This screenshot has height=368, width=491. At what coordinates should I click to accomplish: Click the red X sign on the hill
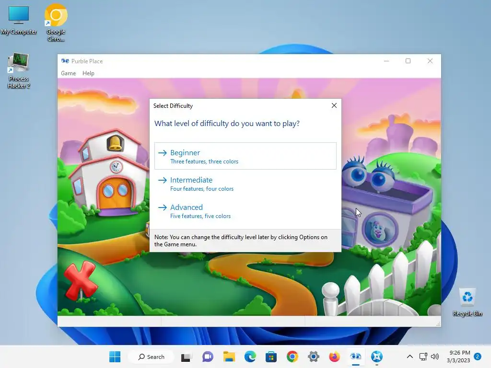[81, 280]
